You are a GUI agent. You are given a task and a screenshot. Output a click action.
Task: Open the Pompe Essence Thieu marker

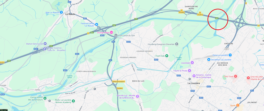[x=44, y=49]
